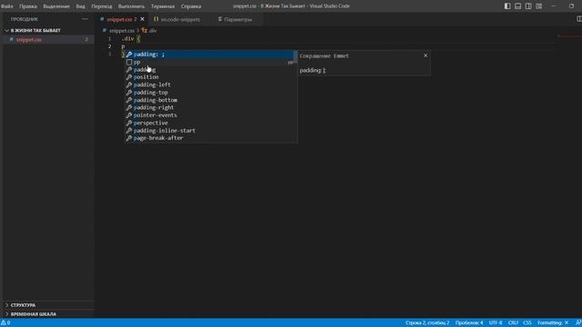Open the Вид menu
582x327 pixels.
pyautogui.click(x=81, y=6)
